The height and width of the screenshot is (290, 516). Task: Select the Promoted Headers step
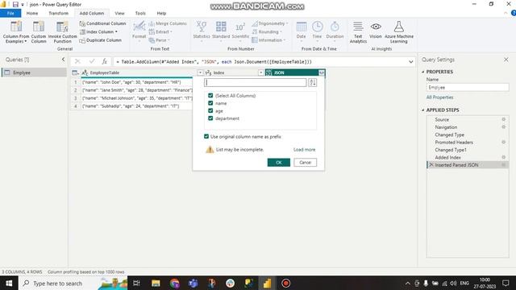pyautogui.click(x=454, y=142)
